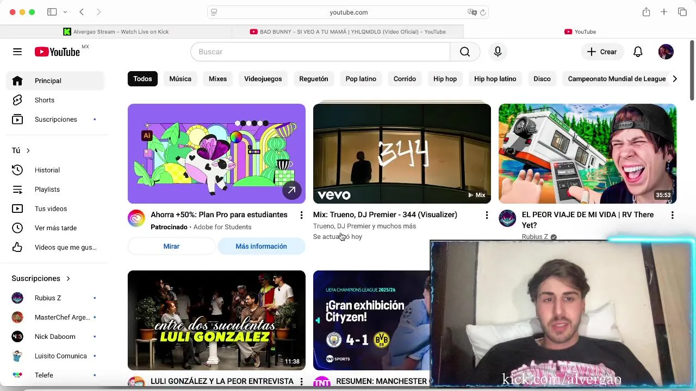Select the Hip hop filter chip
This screenshot has width=696, height=391.
pyautogui.click(x=445, y=79)
